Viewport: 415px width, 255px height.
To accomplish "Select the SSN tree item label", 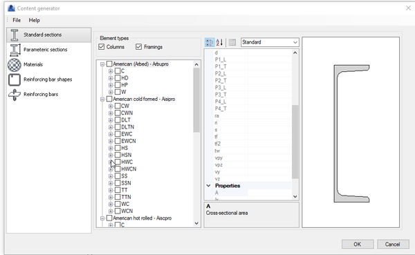I will point(127,183).
